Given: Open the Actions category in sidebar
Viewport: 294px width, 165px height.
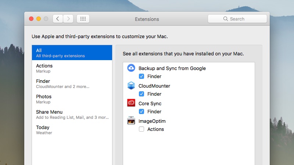Looking at the screenshot, I should [x=72, y=68].
